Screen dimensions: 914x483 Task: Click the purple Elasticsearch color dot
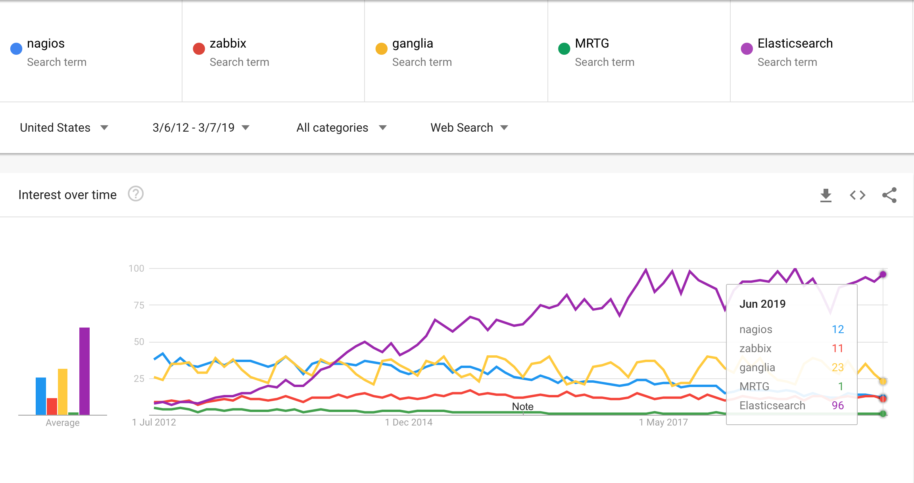[x=747, y=49]
